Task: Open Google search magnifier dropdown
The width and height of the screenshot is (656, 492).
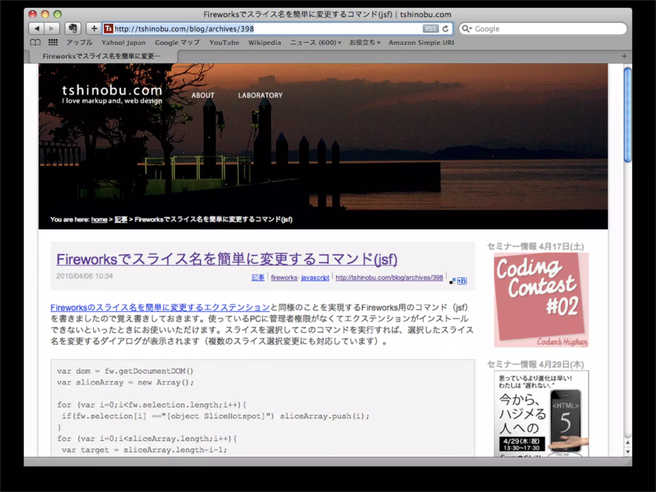Action: coord(467,29)
